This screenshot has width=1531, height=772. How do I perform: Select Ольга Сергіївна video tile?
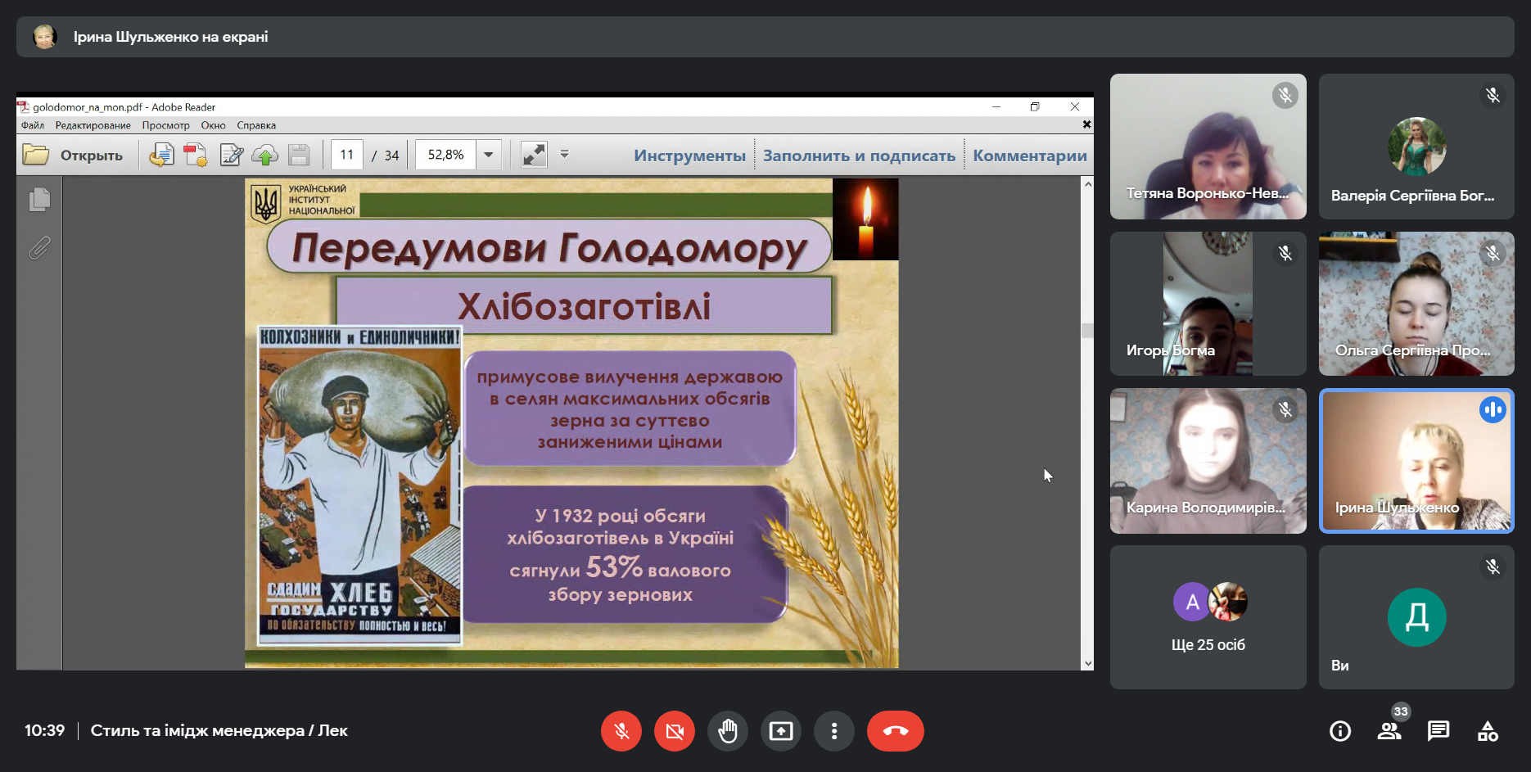[x=1416, y=304]
